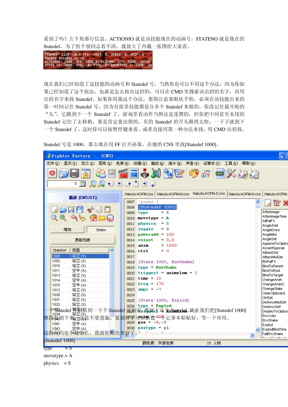The height and width of the screenshot is (407, 288).
Task: Click the StateDef column header
Action: point(61,250)
